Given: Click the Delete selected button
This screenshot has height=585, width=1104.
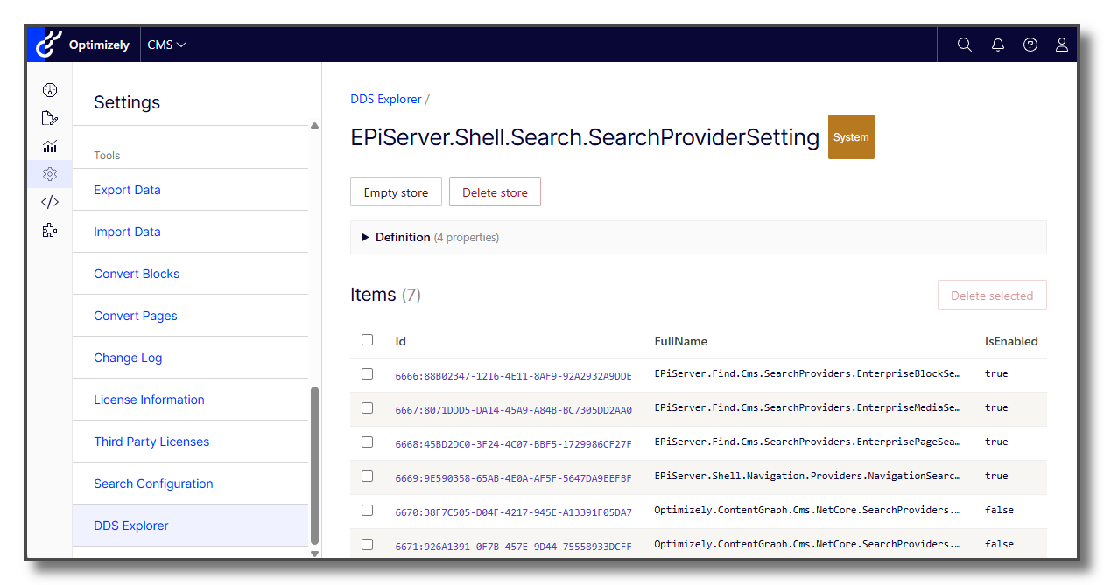Looking at the screenshot, I should tap(992, 296).
